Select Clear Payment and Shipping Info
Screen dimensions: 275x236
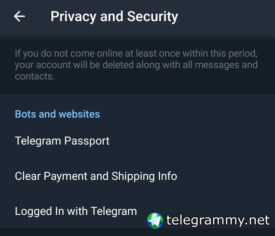pos(96,176)
